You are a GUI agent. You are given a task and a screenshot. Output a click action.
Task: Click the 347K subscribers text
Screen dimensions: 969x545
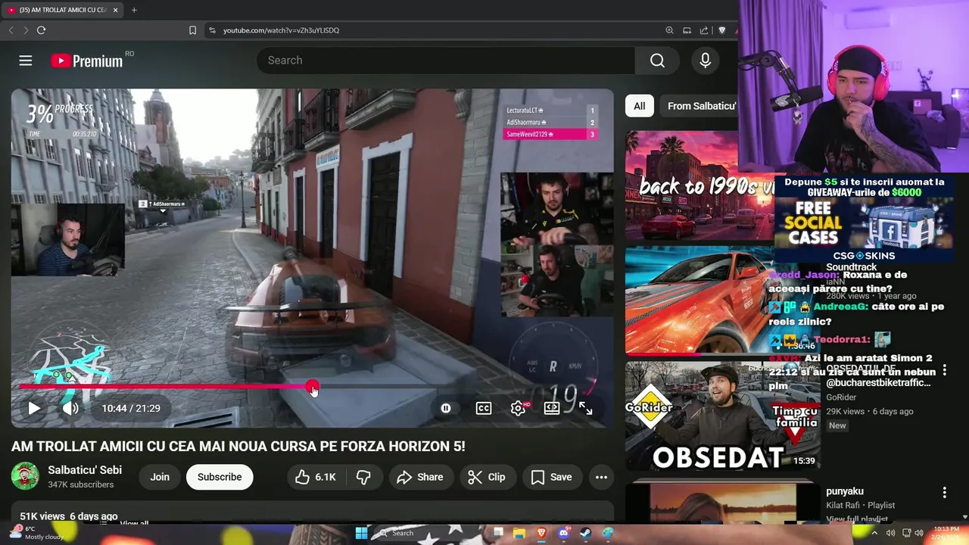tap(81, 484)
